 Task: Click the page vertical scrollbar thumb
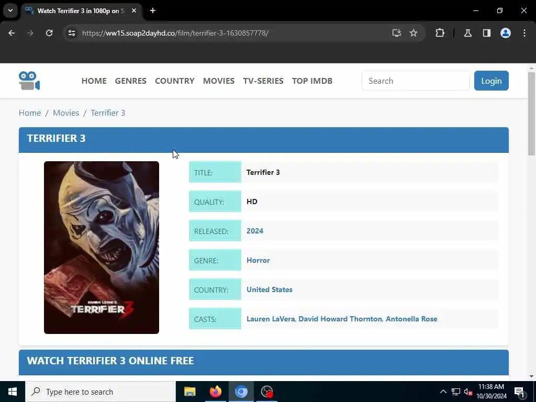(531, 113)
